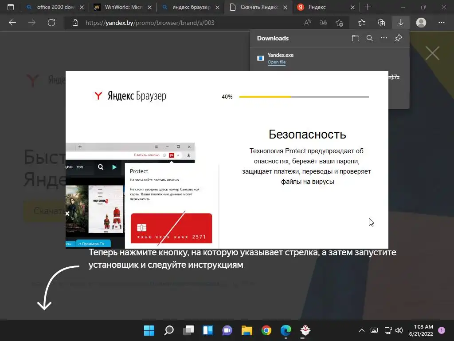Image resolution: width=454 pixels, height=341 pixels.
Task: Close the 'Скачать Яндекс' tab
Action: click(x=285, y=8)
